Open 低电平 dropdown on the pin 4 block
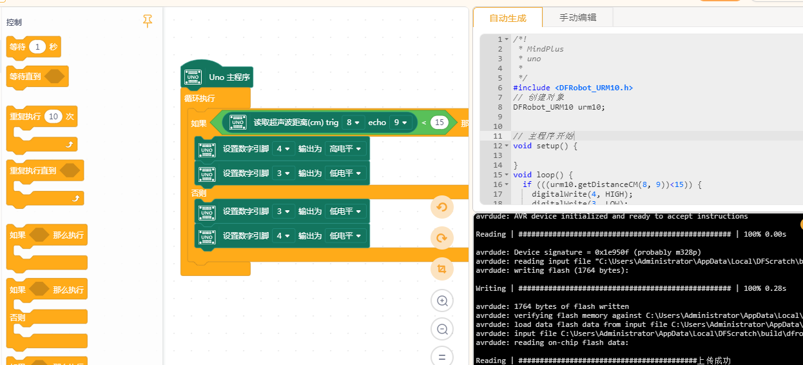This screenshot has height=365, width=803. pos(345,236)
